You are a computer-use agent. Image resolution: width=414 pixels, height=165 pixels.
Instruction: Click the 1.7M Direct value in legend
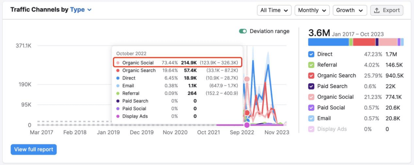pyautogui.click(x=391, y=54)
